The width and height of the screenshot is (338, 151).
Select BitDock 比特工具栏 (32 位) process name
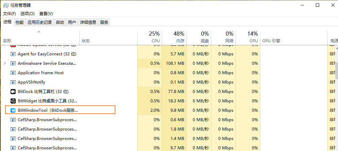coord(43,92)
